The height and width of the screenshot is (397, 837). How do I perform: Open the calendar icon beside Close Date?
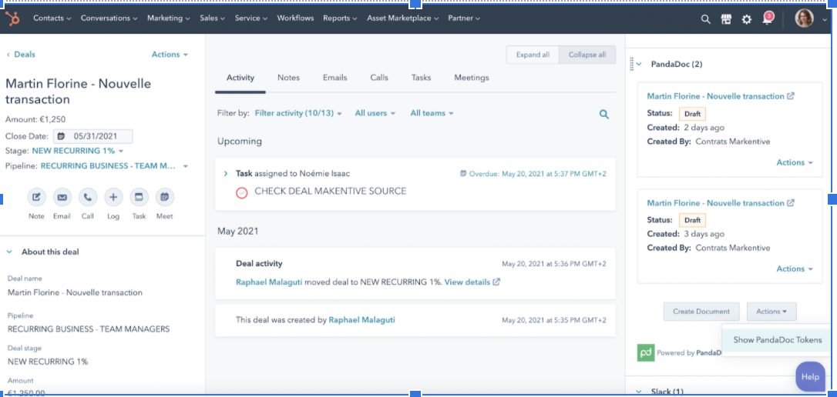62,136
